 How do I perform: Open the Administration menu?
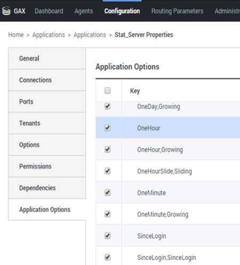227,11
